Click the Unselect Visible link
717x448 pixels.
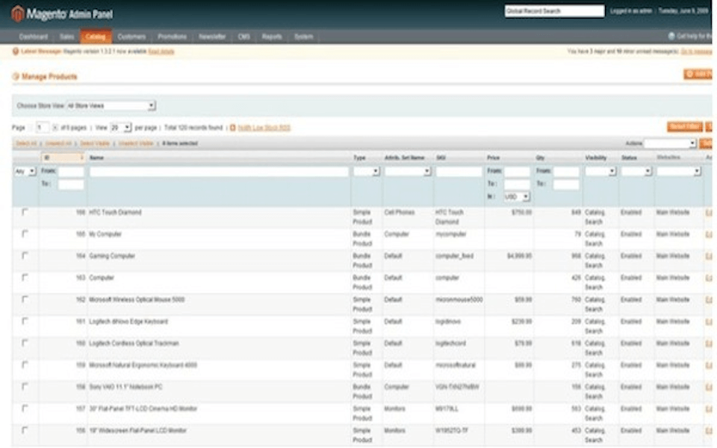pyautogui.click(x=136, y=143)
